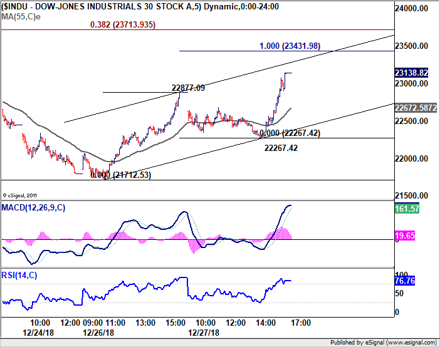The image size is (440, 347).
Task: Click the 13:00 time axis label
Action: (x=145, y=323)
